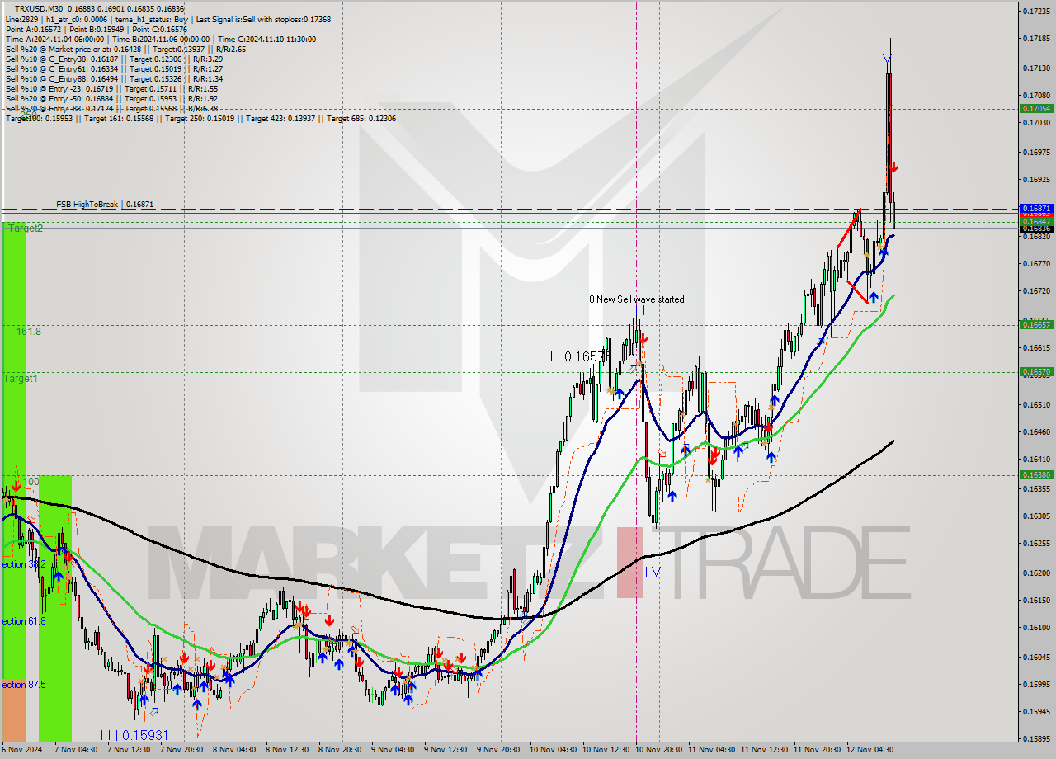Click the blue 'I V' wave label

652,570
